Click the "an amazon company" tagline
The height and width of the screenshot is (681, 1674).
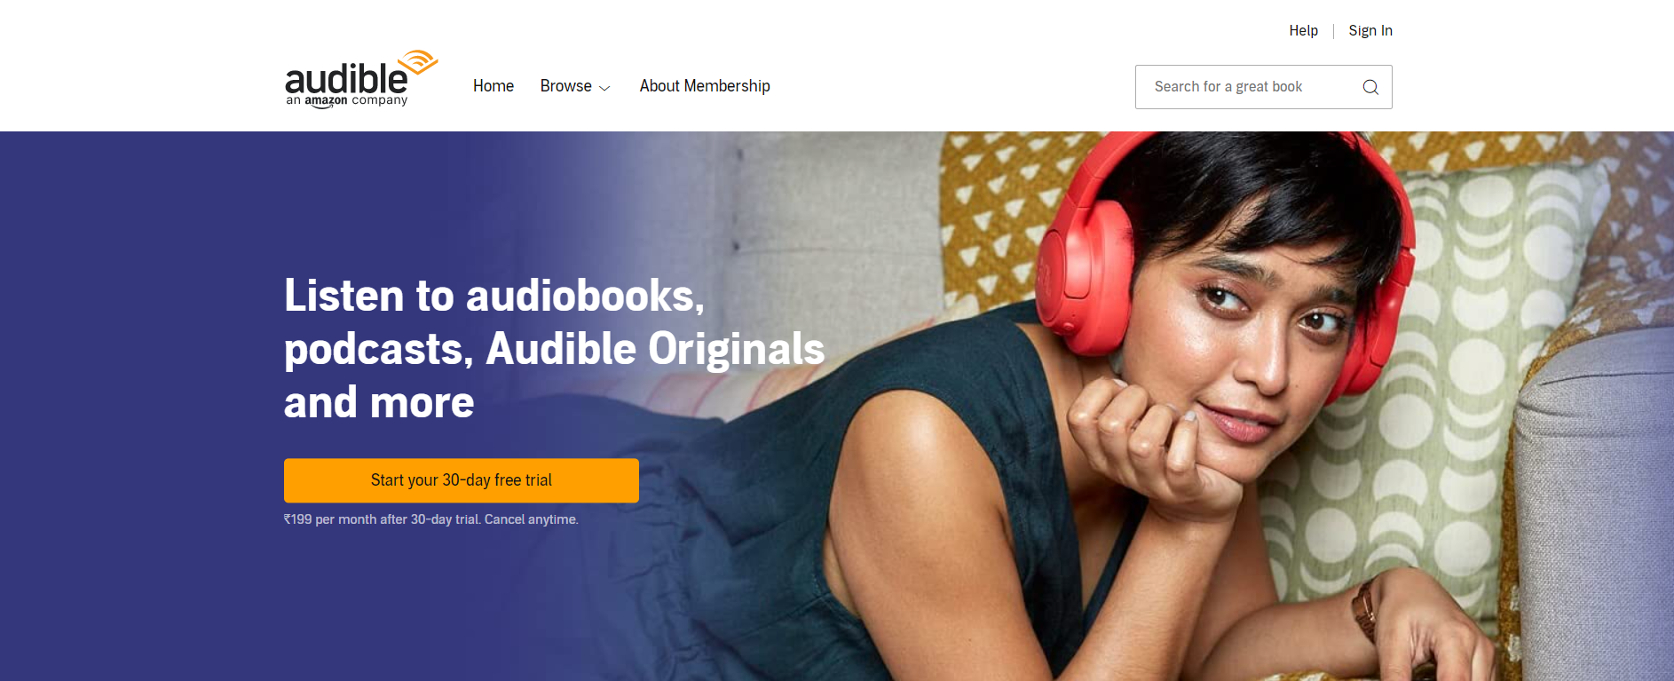click(346, 101)
